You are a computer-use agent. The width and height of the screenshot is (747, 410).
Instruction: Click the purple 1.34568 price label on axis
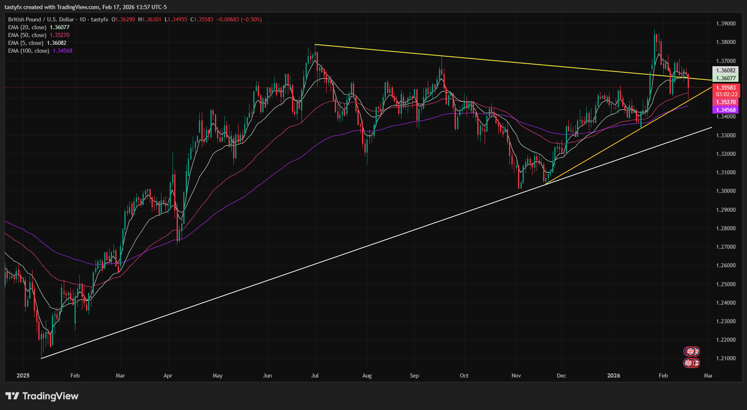click(726, 110)
